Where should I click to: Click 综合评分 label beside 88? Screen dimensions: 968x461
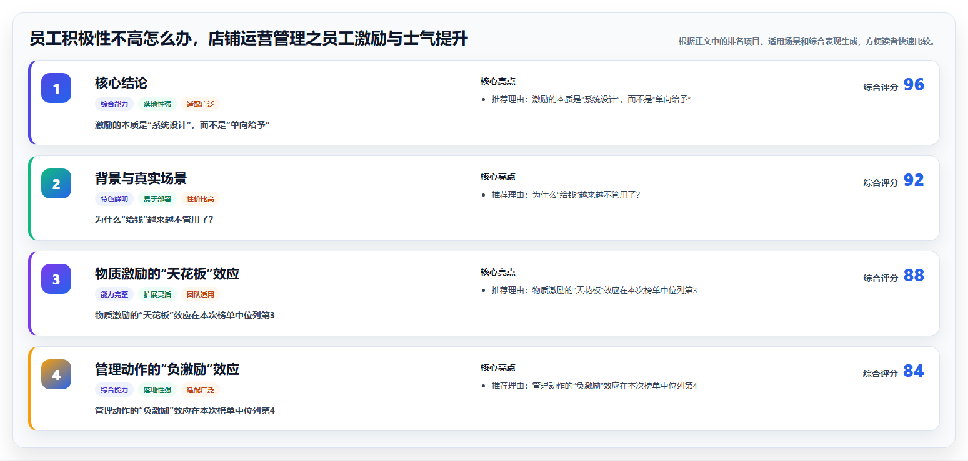pos(881,278)
